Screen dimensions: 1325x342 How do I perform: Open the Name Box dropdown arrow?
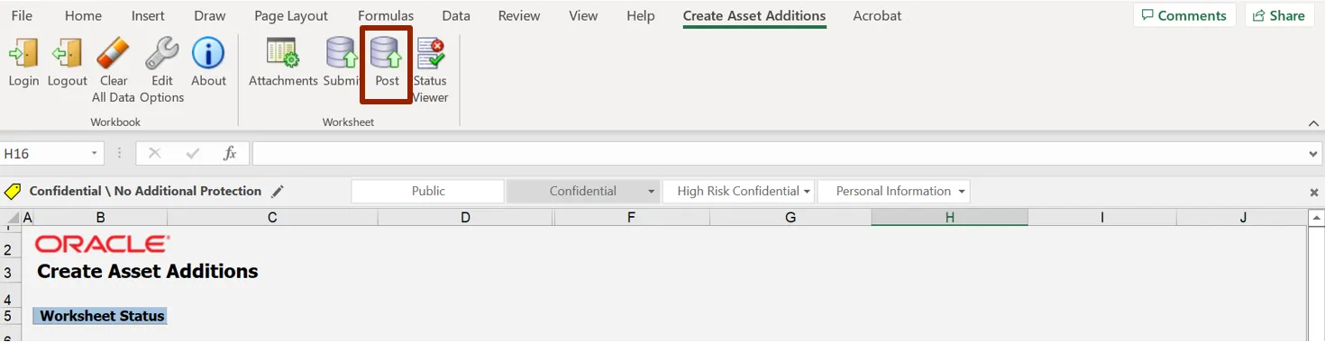[94, 154]
